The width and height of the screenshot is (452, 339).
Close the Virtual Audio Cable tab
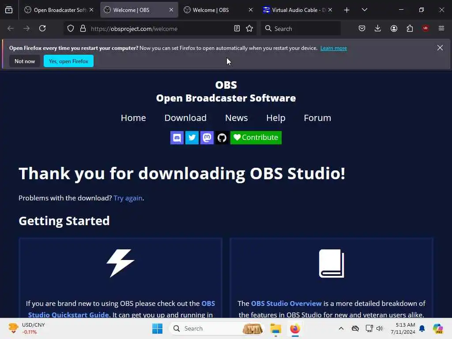pyautogui.click(x=330, y=10)
